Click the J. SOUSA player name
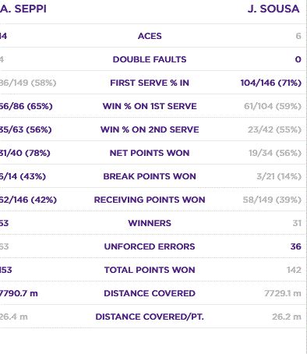The height and width of the screenshot is (354, 307). click(x=273, y=9)
